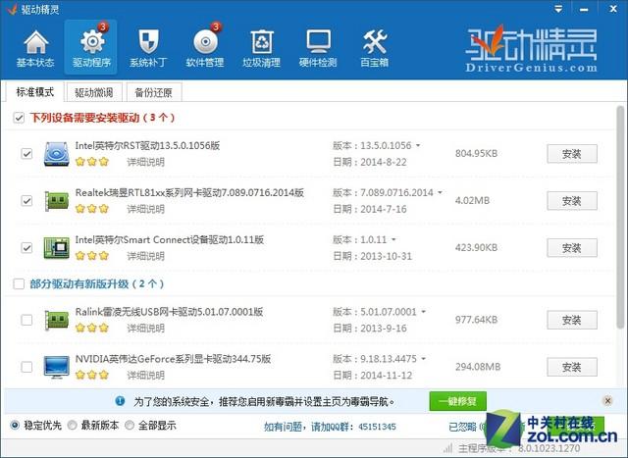
Task: Click the DriverGenius.com logo
Action: tap(531, 50)
